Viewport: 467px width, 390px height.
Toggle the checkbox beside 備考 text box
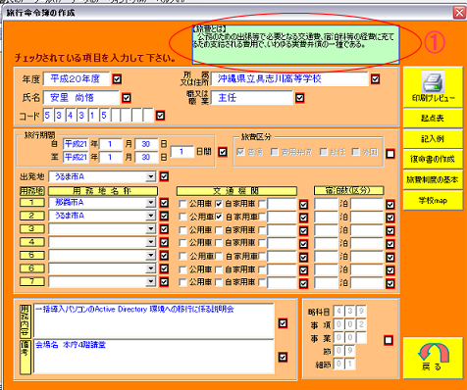coord(283,357)
